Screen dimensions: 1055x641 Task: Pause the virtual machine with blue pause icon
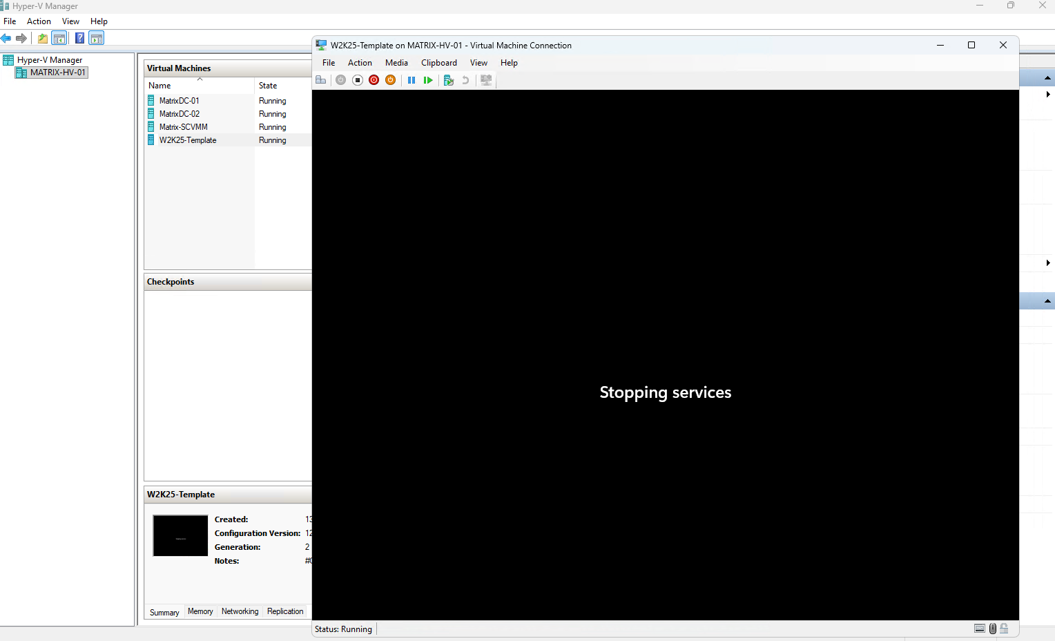click(412, 80)
